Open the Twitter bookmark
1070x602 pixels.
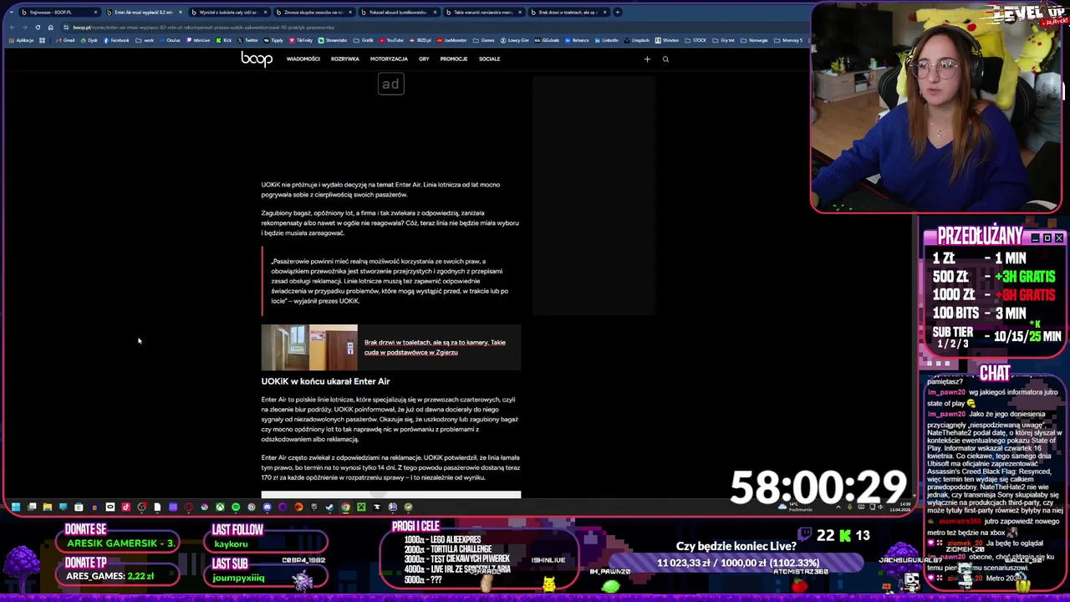coord(248,40)
